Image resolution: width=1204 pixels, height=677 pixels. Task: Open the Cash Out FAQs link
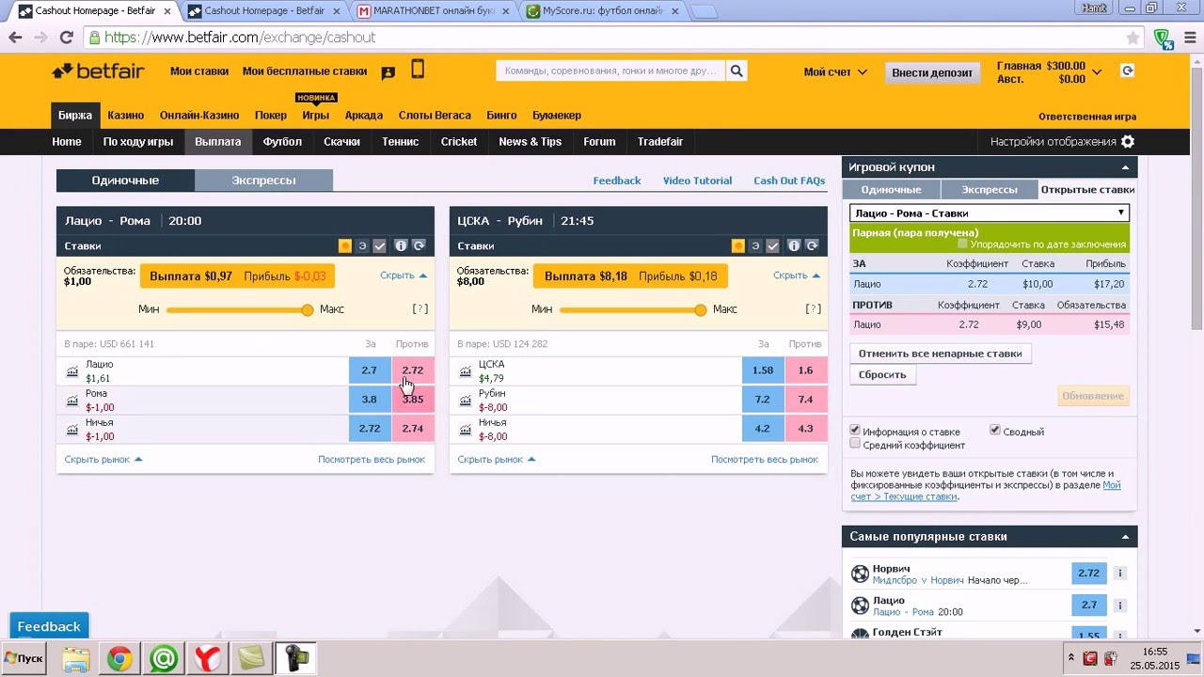click(x=789, y=181)
